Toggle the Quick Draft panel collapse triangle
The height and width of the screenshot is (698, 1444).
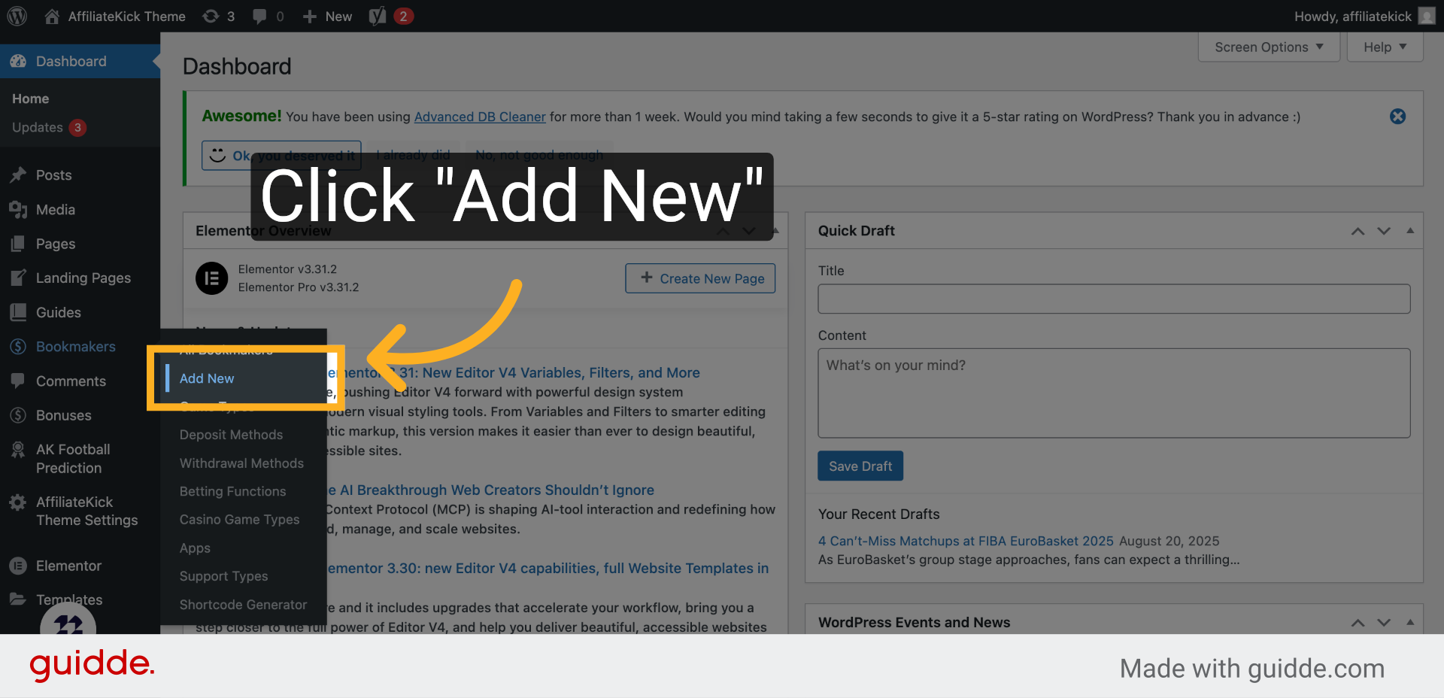click(1410, 231)
